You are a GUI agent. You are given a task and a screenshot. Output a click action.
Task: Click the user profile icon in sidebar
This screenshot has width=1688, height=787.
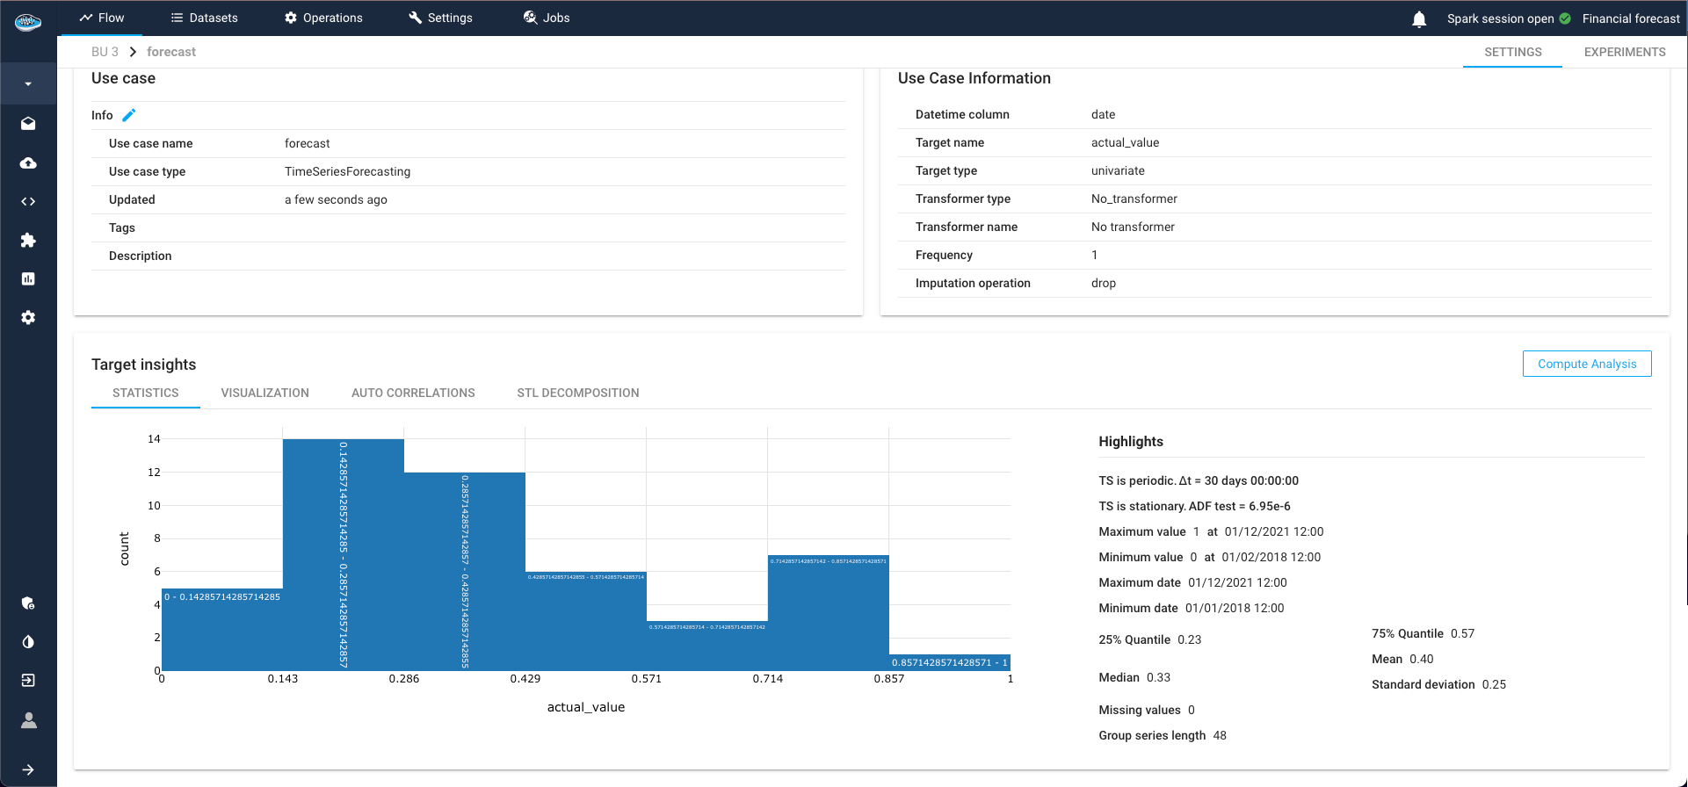click(x=28, y=720)
